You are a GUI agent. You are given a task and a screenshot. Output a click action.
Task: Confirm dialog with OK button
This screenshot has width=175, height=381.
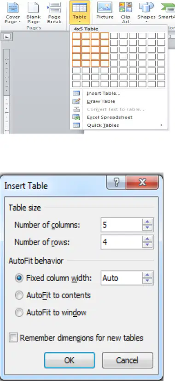pyautogui.click(x=70, y=360)
